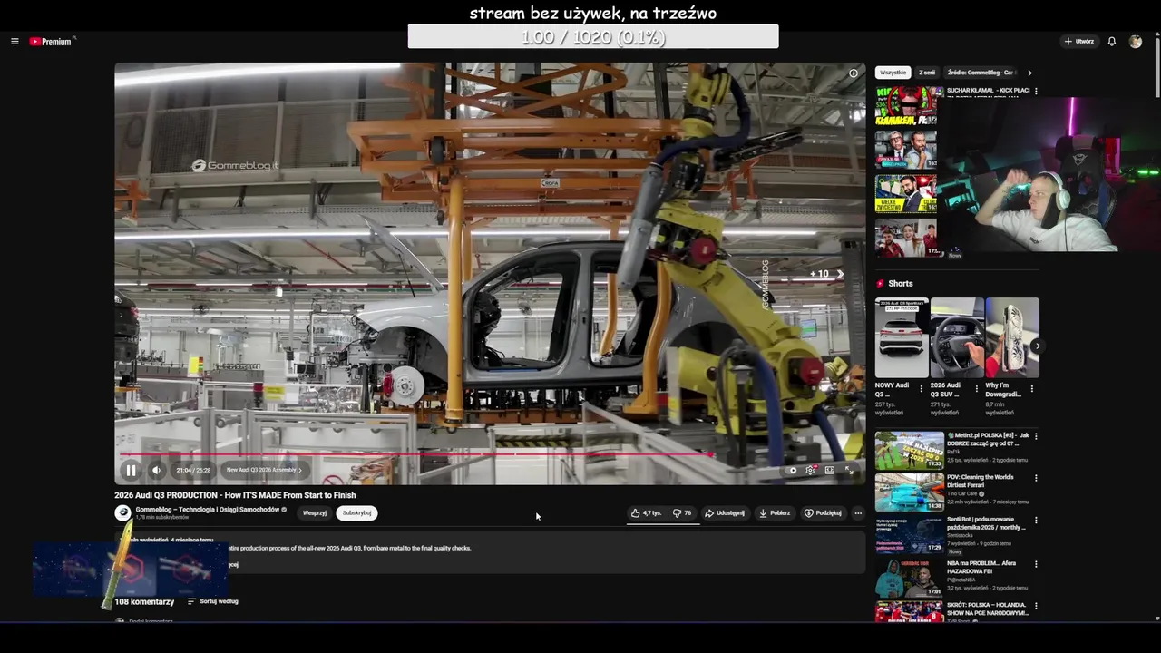This screenshot has width=1161, height=653.
Task: Open options for NBA ma PROBLEM video
Action: tap(1036, 563)
